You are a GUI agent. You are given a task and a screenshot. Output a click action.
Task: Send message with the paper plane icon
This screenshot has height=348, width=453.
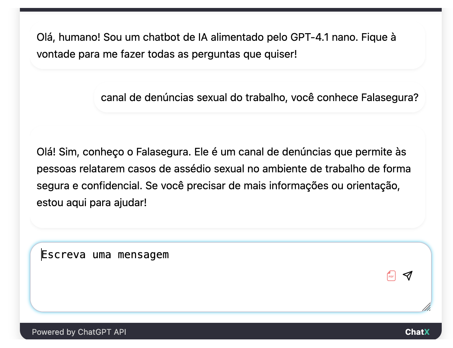(x=408, y=275)
